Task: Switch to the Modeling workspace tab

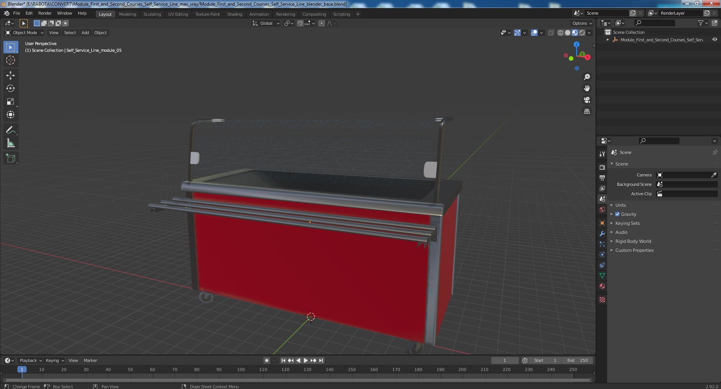Action: [x=127, y=14]
